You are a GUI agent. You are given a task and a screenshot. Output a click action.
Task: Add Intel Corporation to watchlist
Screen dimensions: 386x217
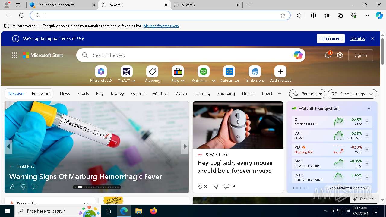367,177
